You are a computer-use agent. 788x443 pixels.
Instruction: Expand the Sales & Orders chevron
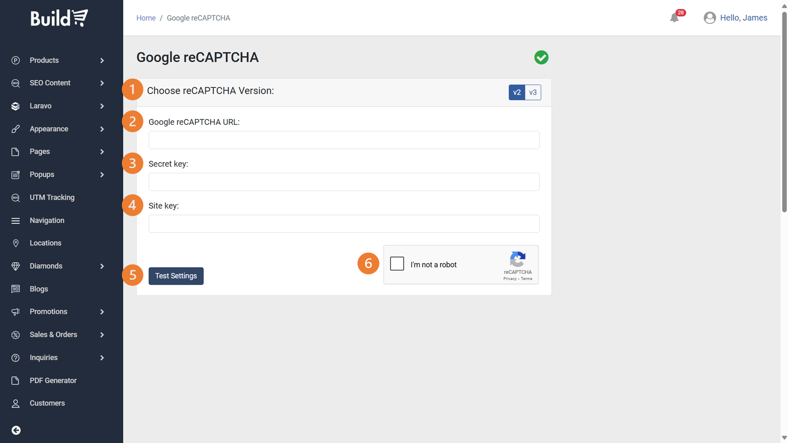coord(102,335)
